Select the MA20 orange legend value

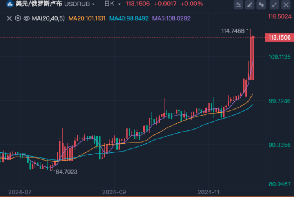(x=87, y=18)
